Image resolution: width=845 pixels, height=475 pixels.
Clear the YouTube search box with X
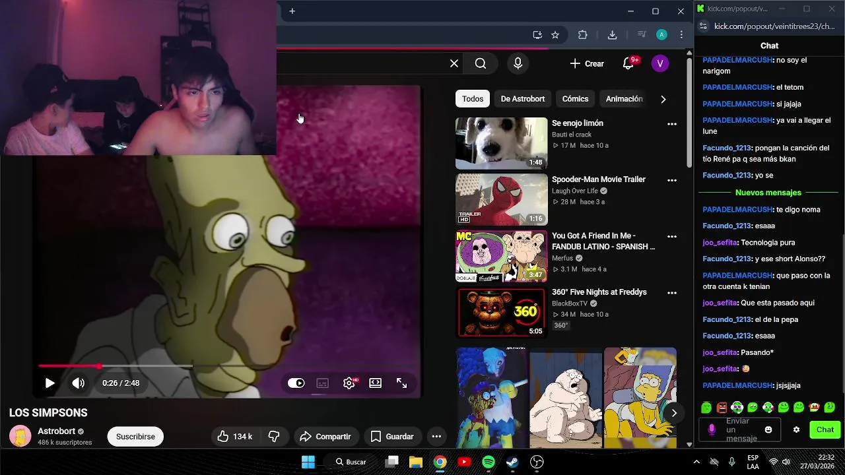click(454, 63)
